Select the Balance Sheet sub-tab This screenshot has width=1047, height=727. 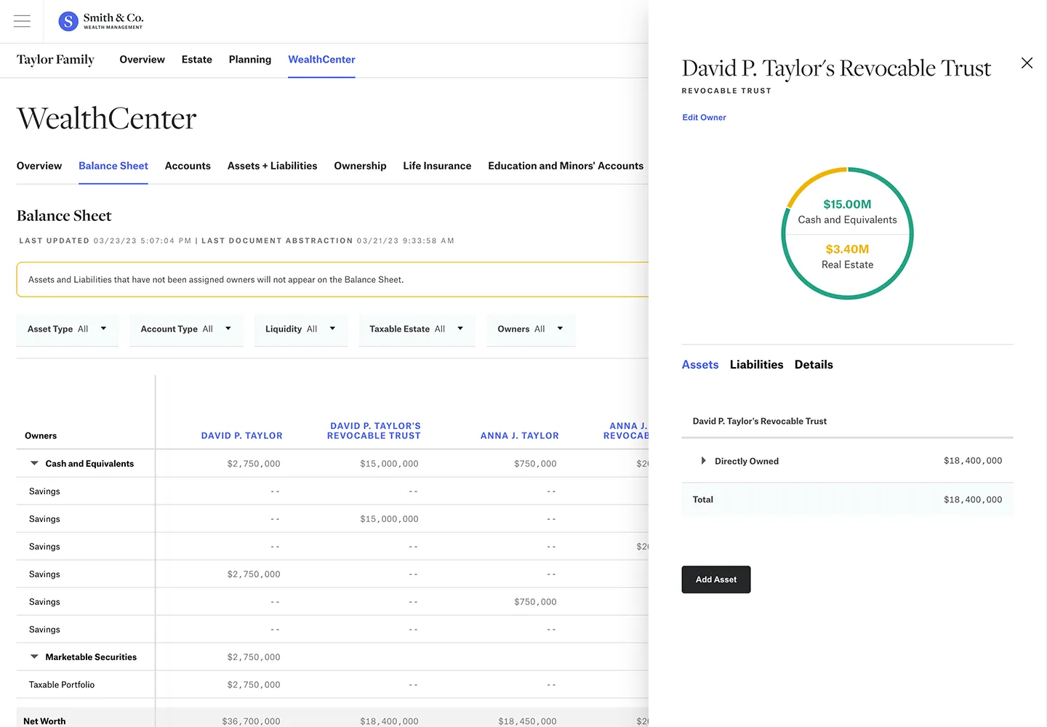tap(113, 166)
